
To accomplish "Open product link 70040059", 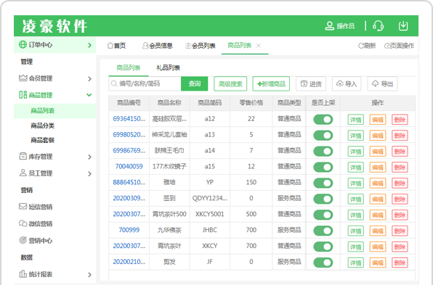I will (129, 166).
